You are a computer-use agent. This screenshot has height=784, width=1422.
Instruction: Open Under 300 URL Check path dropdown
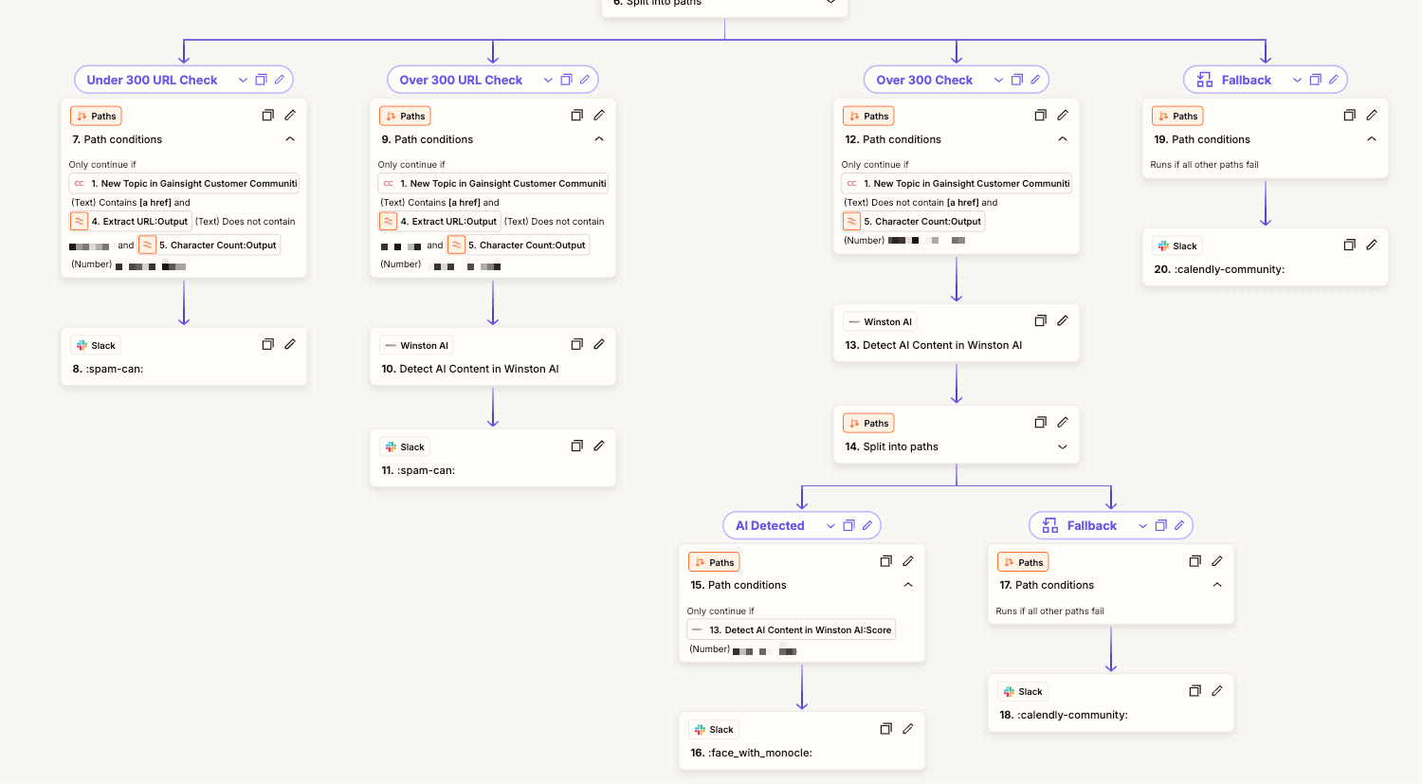coord(243,80)
